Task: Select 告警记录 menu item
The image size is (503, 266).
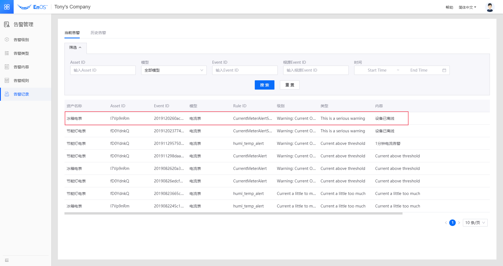Action: pyautogui.click(x=26, y=94)
